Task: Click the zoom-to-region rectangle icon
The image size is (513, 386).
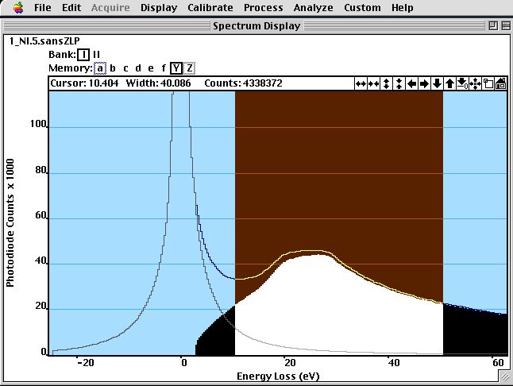Action: pyautogui.click(x=488, y=83)
